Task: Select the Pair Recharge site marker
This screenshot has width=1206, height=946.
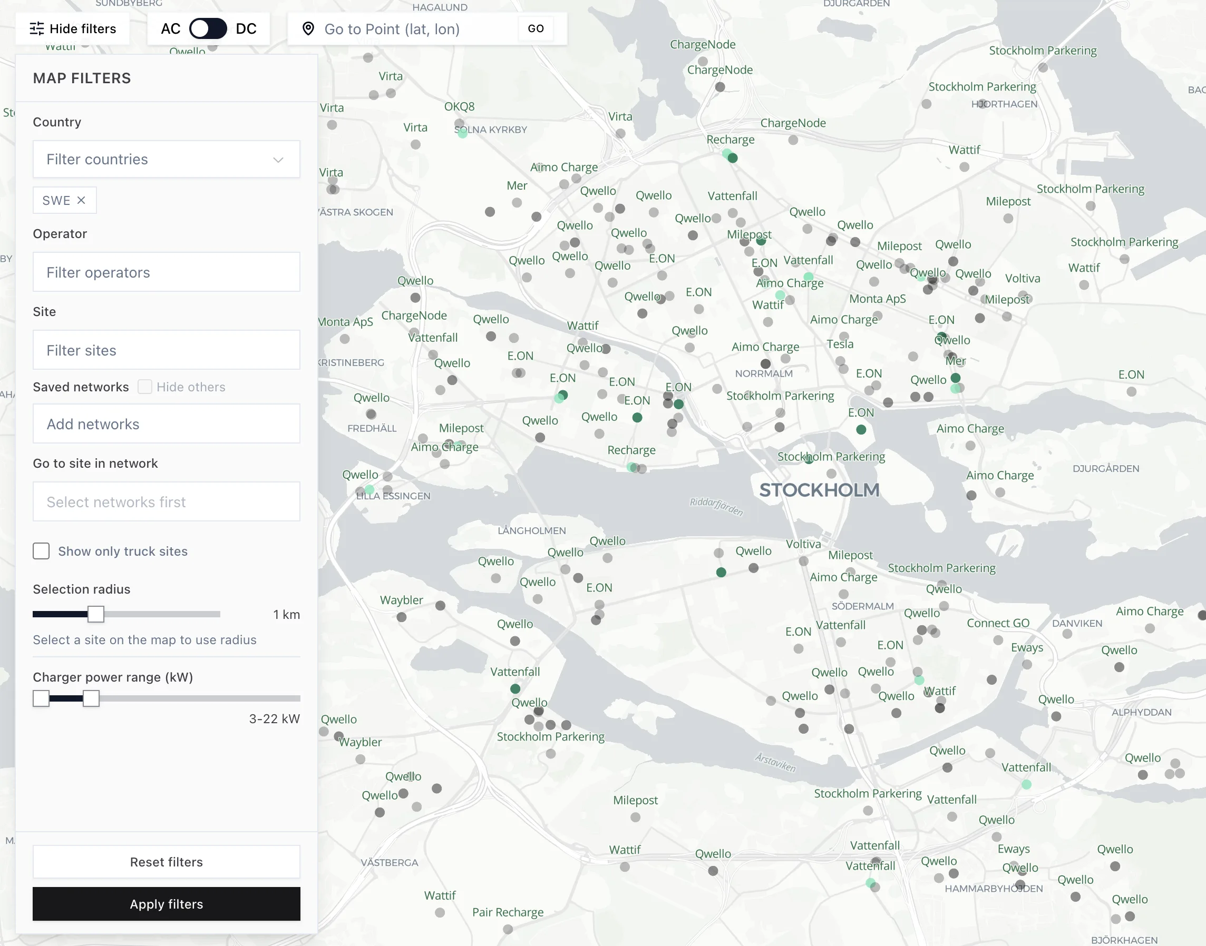Action: (508, 929)
